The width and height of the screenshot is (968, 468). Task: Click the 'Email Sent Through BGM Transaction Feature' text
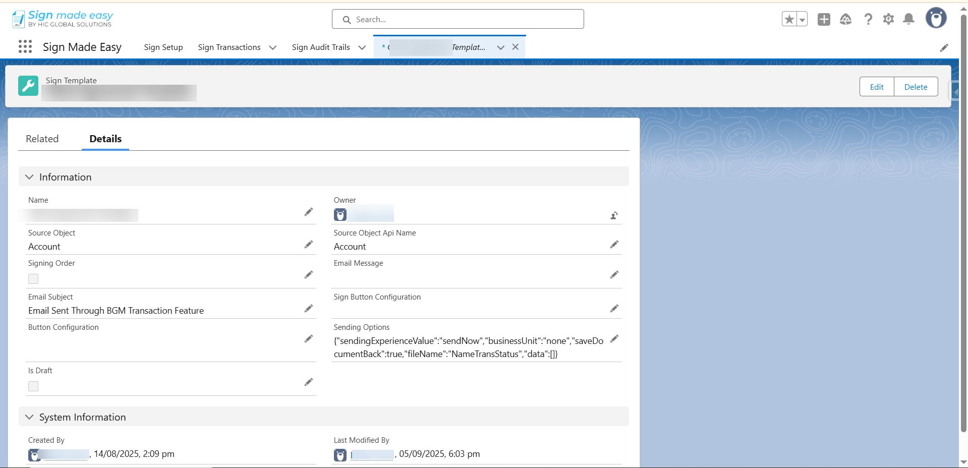(116, 311)
